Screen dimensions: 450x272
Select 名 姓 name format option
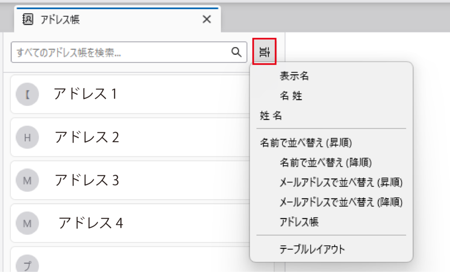point(291,96)
